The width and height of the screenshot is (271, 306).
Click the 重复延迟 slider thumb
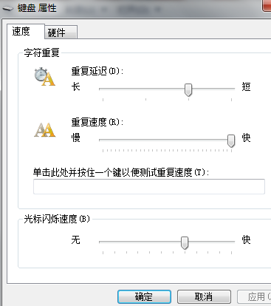pyautogui.click(x=188, y=89)
